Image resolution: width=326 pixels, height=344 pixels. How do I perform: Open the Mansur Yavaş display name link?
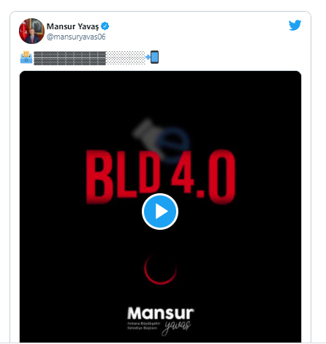[72, 26]
